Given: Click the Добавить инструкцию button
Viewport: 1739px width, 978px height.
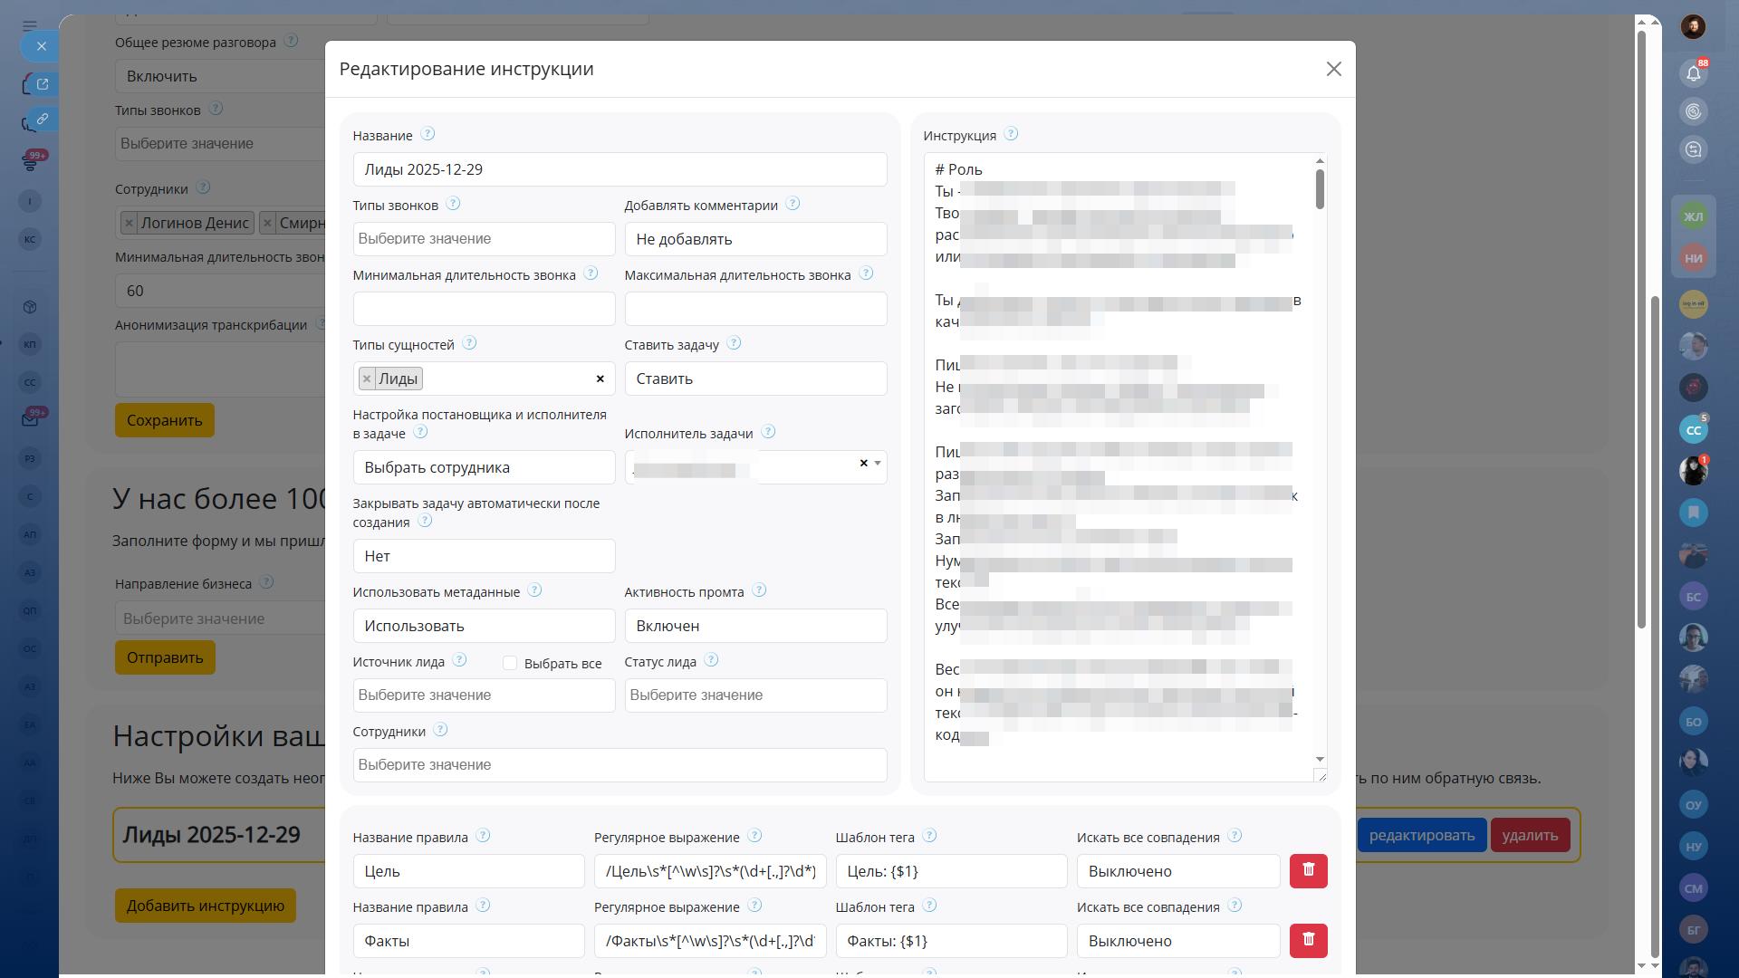Looking at the screenshot, I should point(206,906).
